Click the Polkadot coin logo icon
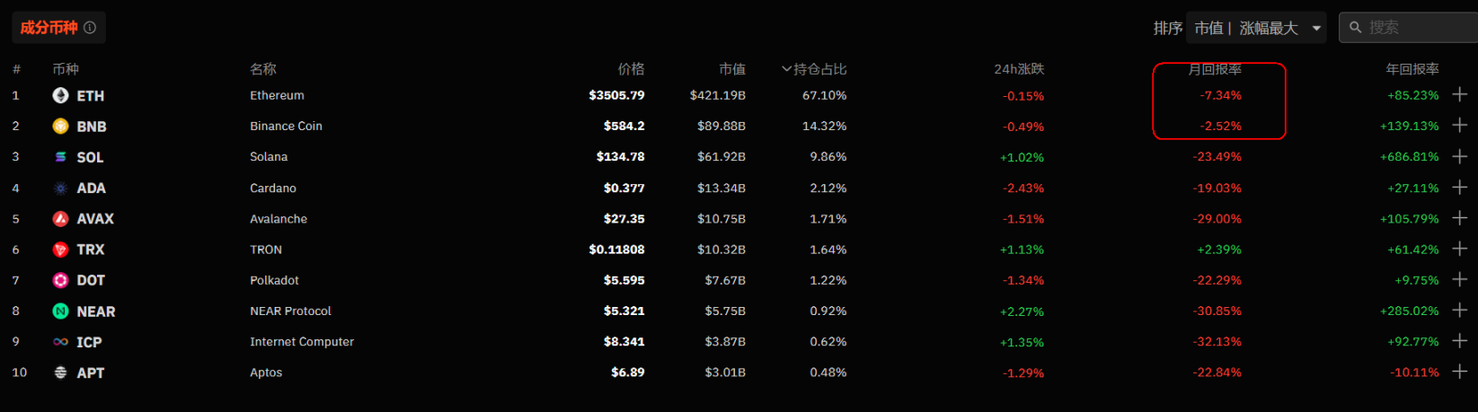The width and height of the screenshot is (1478, 412). 60,280
